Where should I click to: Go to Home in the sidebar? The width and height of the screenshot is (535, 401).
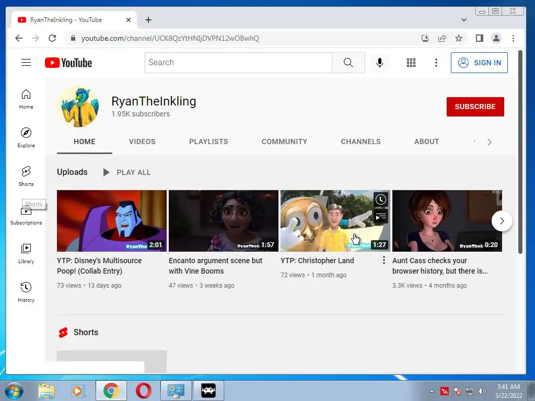[x=26, y=99]
